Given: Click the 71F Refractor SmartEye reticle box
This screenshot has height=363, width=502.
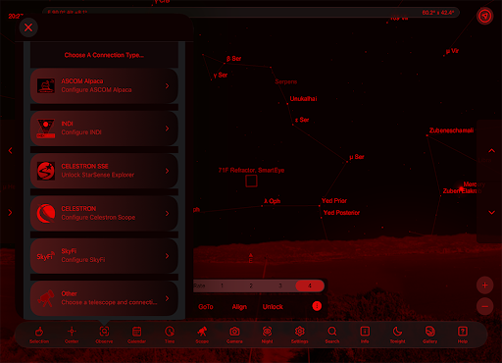Looking at the screenshot, I should [251, 181].
